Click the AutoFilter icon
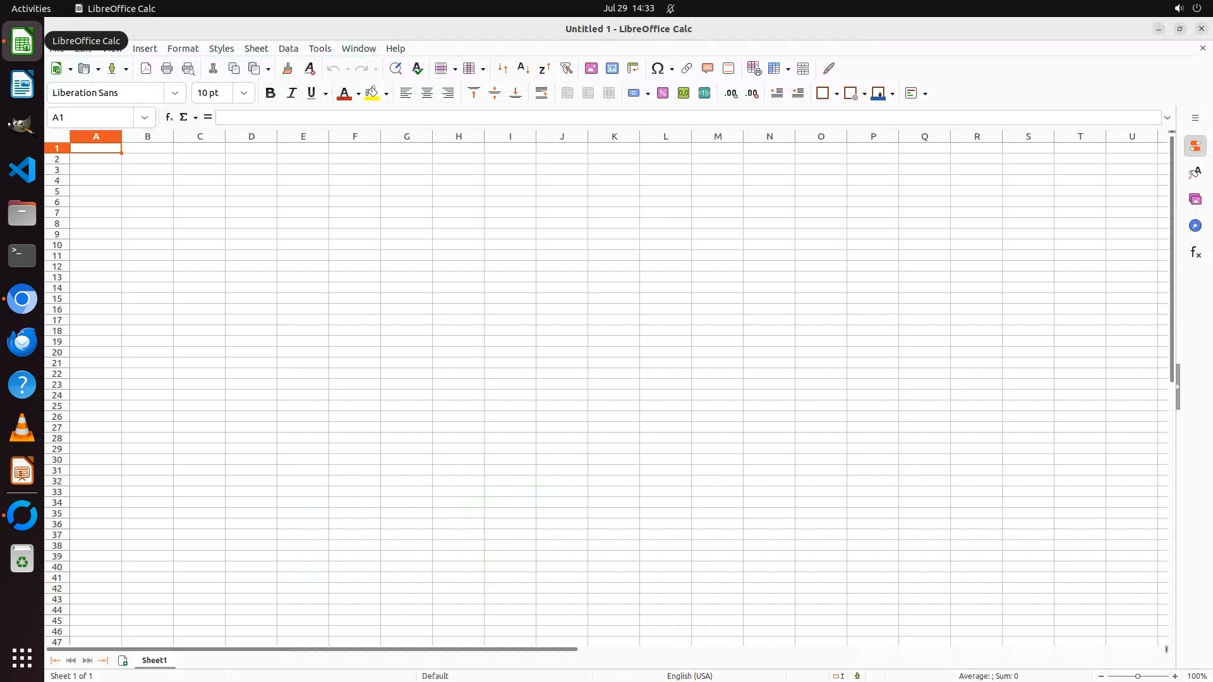The height and width of the screenshot is (682, 1213). 566,68
